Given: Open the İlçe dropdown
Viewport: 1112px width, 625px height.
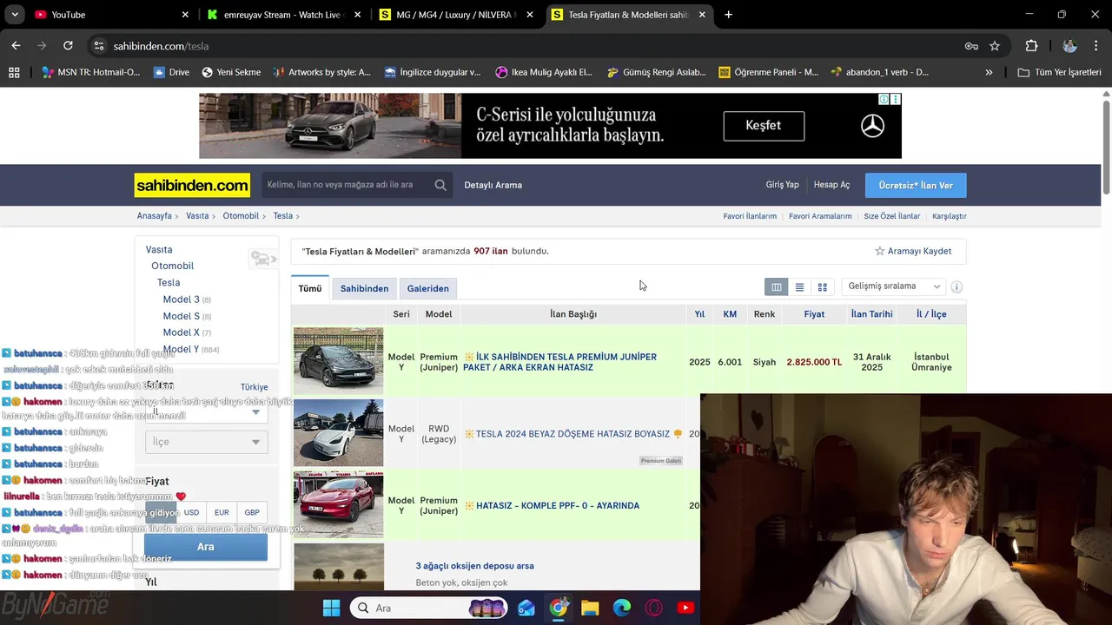Looking at the screenshot, I should [206, 442].
